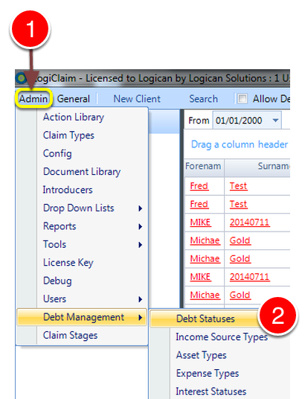This screenshot has height=399, width=305.
Task: Expand the Reports submenu arrow
Action: 140,226
